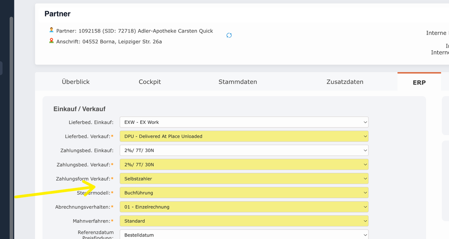The image size is (449, 239).
Task: Switch to the Stammdaten tab
Action: [x=237, y=82]
